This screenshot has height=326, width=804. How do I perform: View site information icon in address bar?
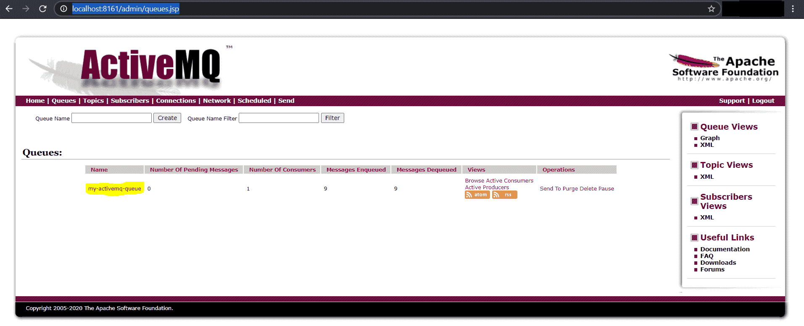pos(63,8)
